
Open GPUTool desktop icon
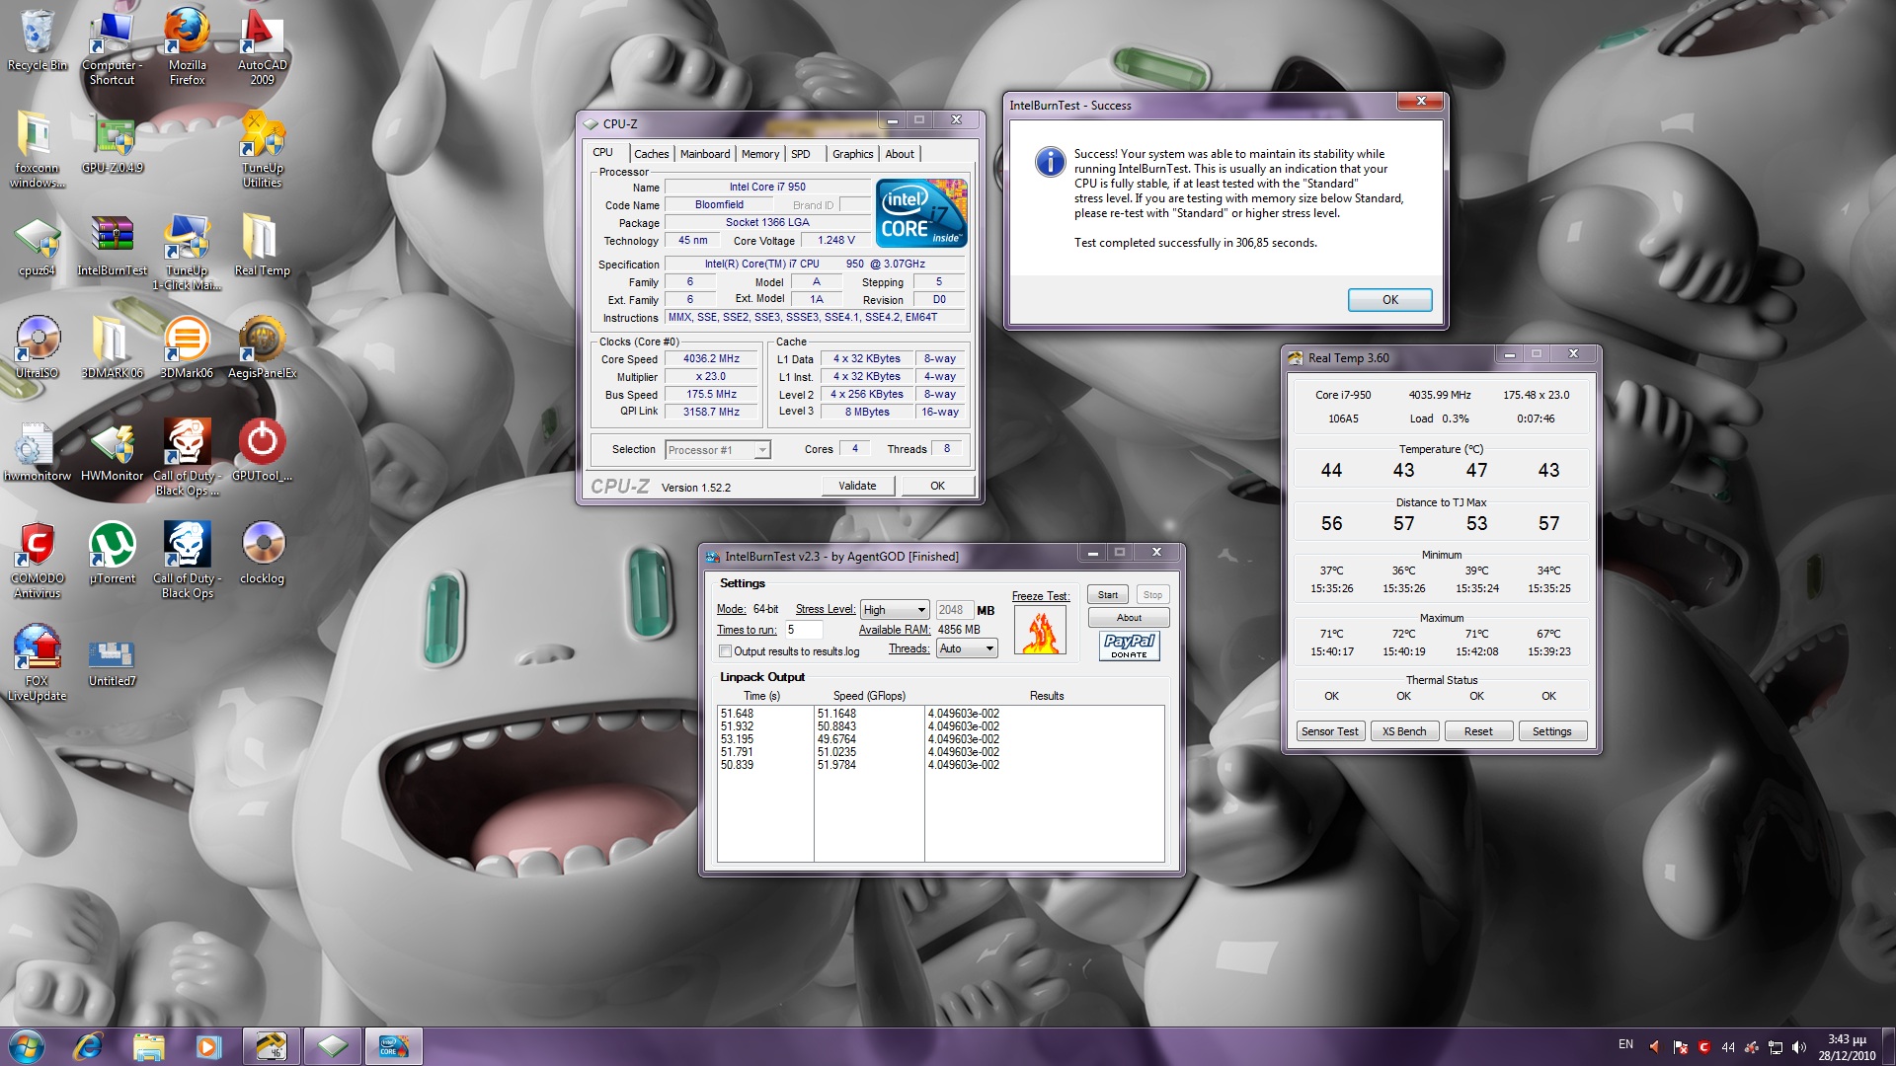(262, 451)
